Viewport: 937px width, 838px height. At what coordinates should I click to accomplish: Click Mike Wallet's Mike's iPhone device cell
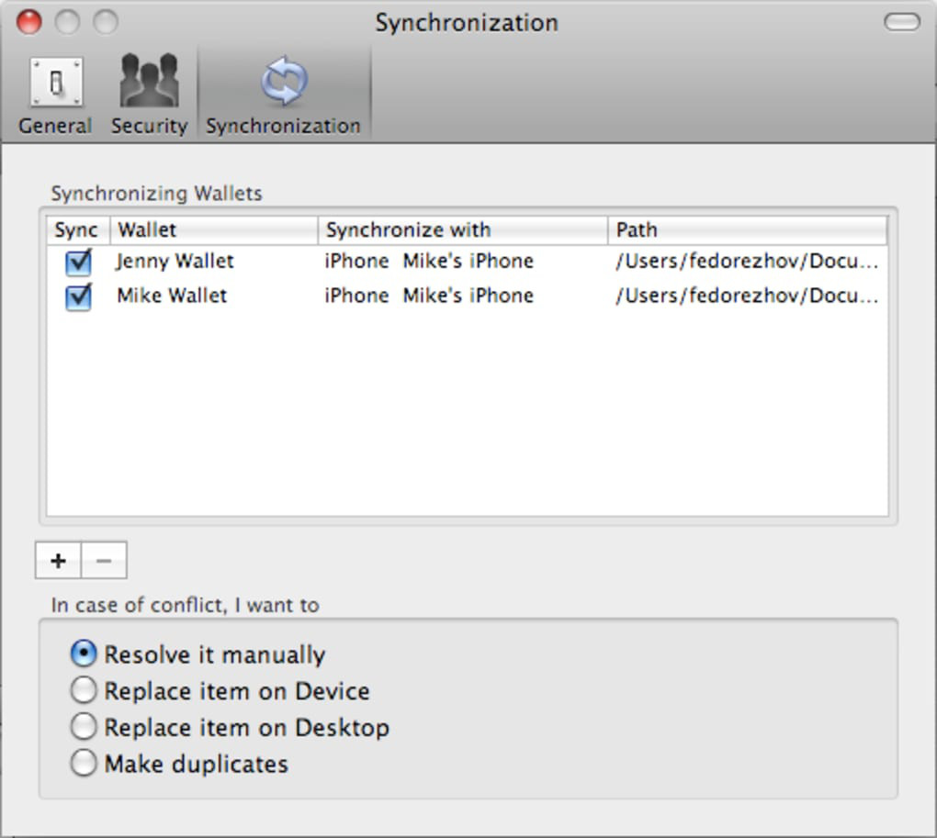pos(468,296)
